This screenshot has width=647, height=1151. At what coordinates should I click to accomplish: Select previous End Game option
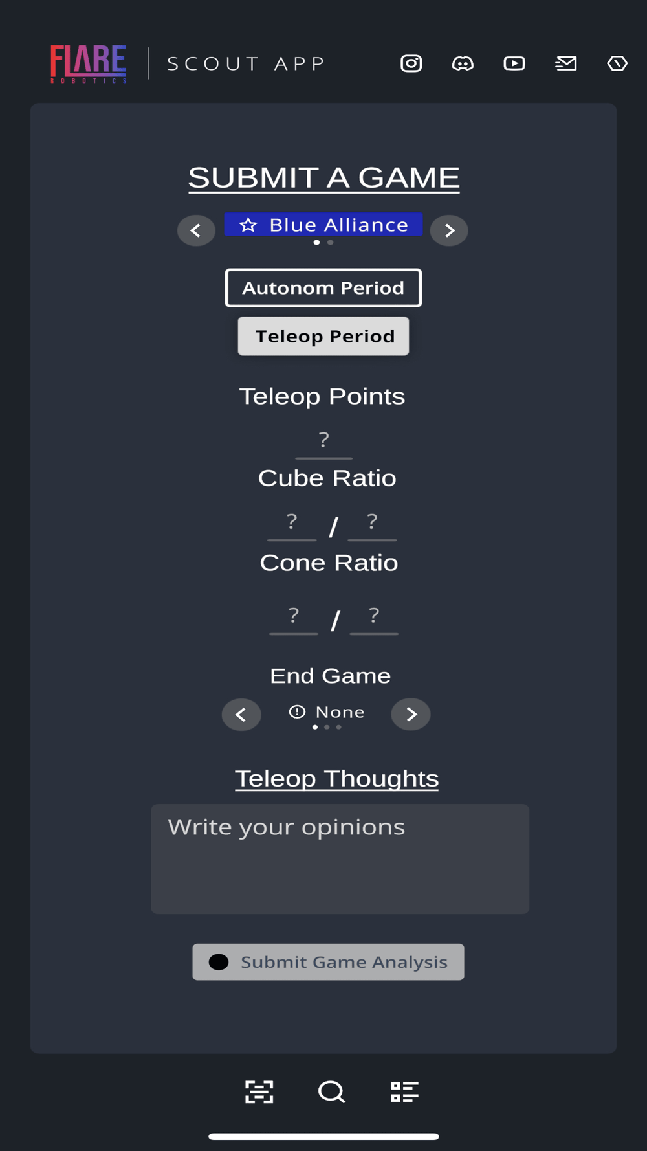point(241,715)
